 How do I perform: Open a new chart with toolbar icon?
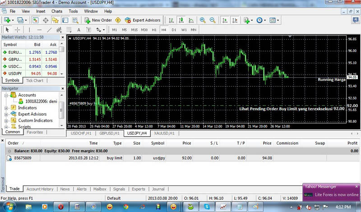pos(7,20)
